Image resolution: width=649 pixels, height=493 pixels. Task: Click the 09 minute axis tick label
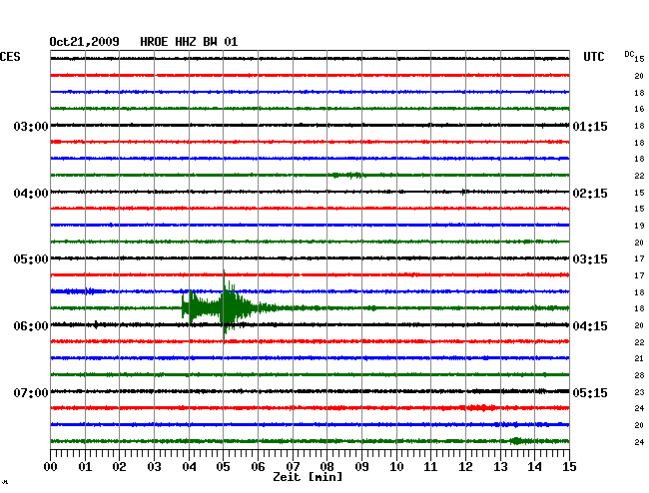tap(361, 467)
